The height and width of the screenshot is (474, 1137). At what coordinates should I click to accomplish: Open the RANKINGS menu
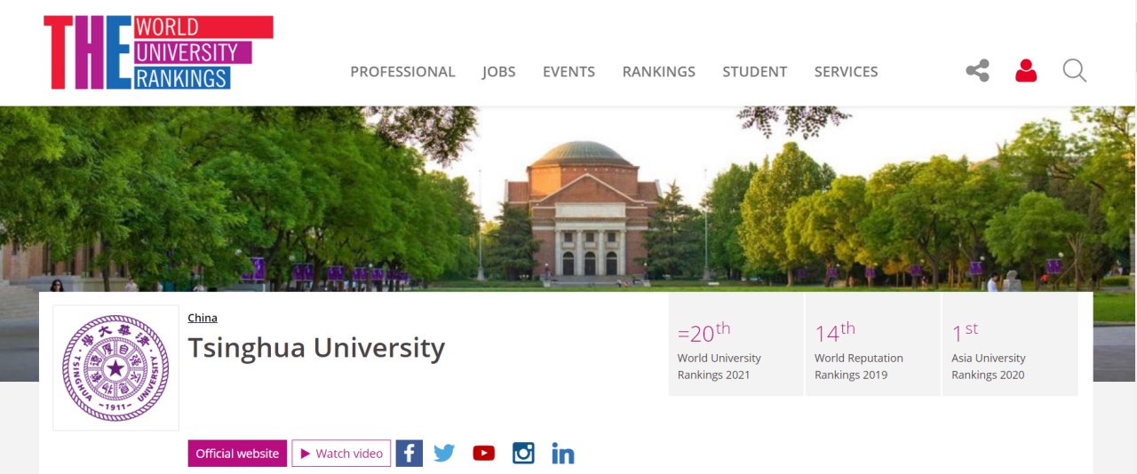(659, 72)
